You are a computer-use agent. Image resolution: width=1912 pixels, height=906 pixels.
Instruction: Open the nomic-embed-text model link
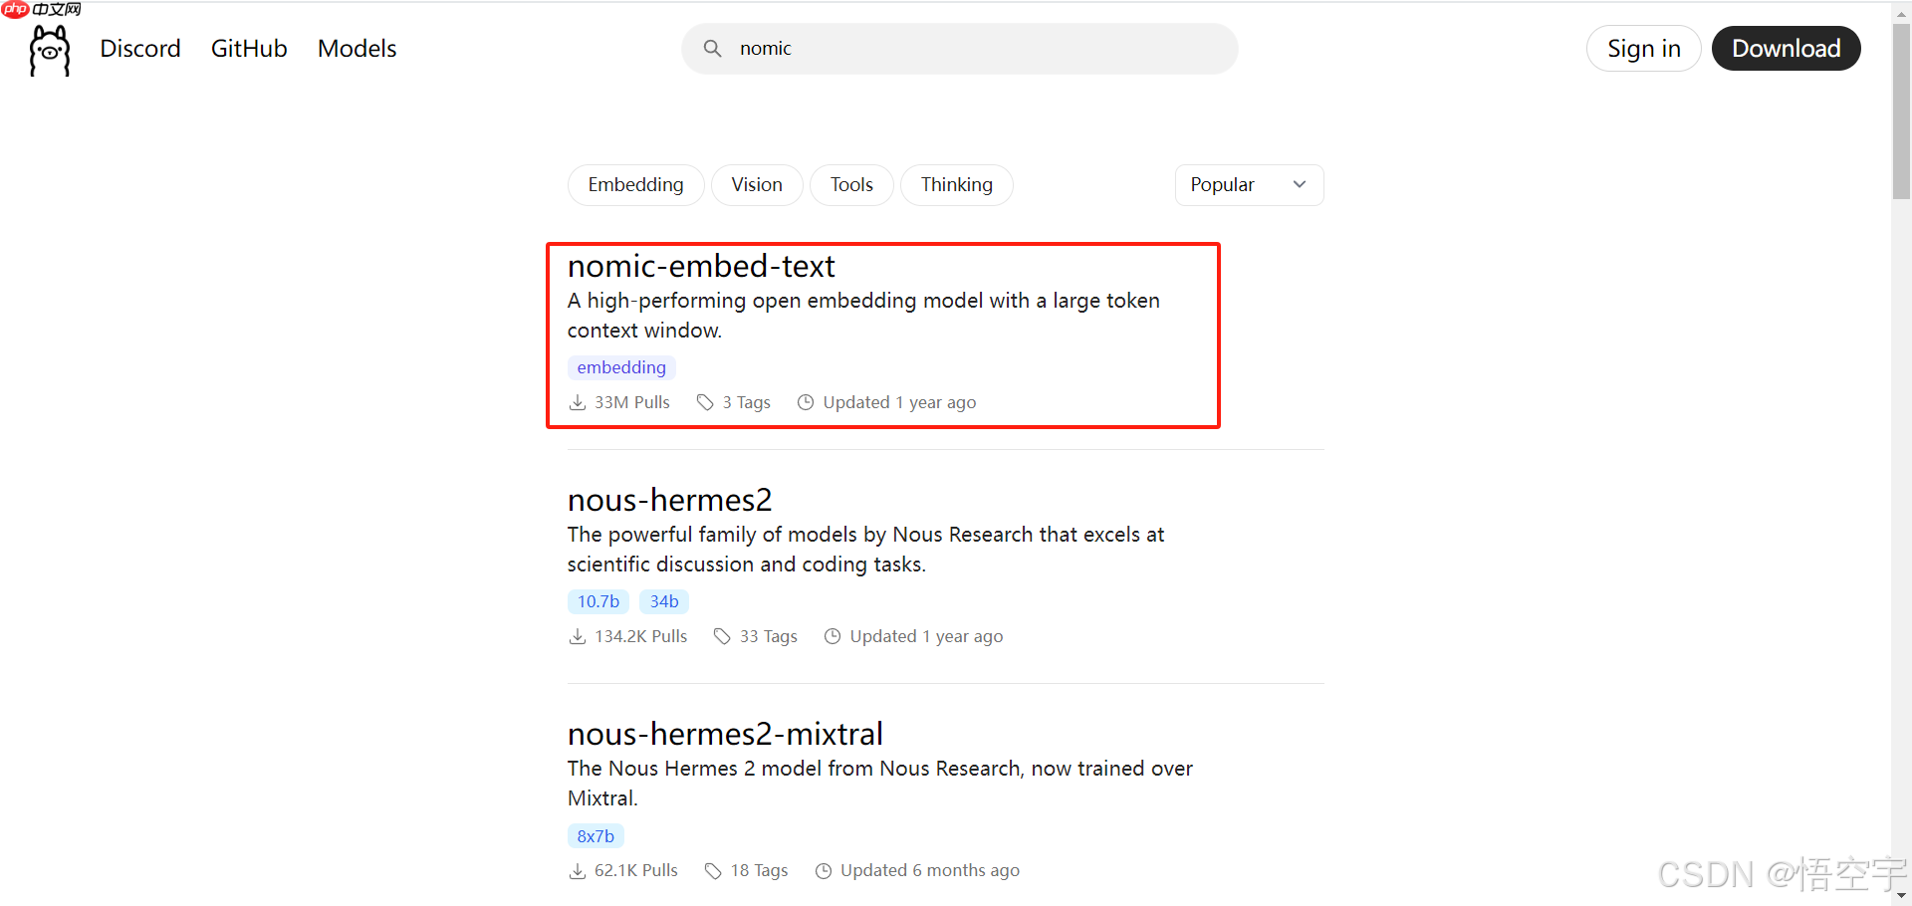(x=701, y=267)
